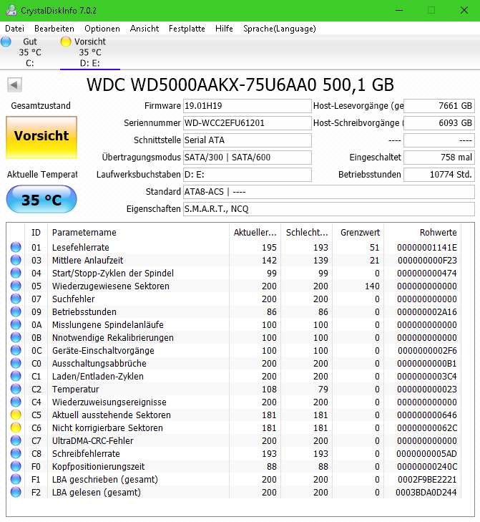Click the Schlecht... column header
Viewport: 480px width, 522px height.
307,233
